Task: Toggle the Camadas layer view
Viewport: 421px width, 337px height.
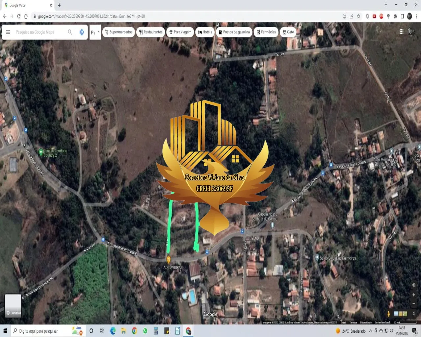Action: [13, 306]
